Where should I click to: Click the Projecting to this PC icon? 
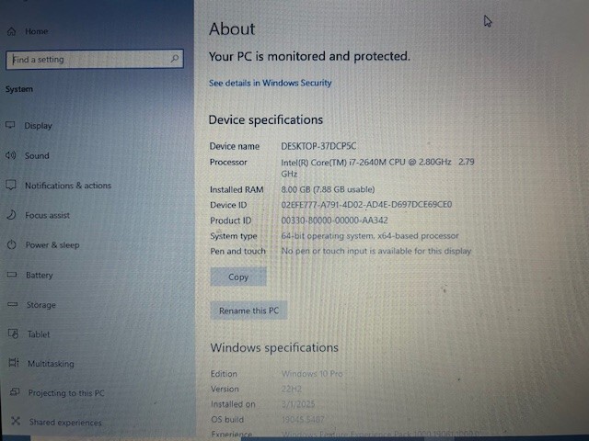pyautogui.click(x=15, y=392)
